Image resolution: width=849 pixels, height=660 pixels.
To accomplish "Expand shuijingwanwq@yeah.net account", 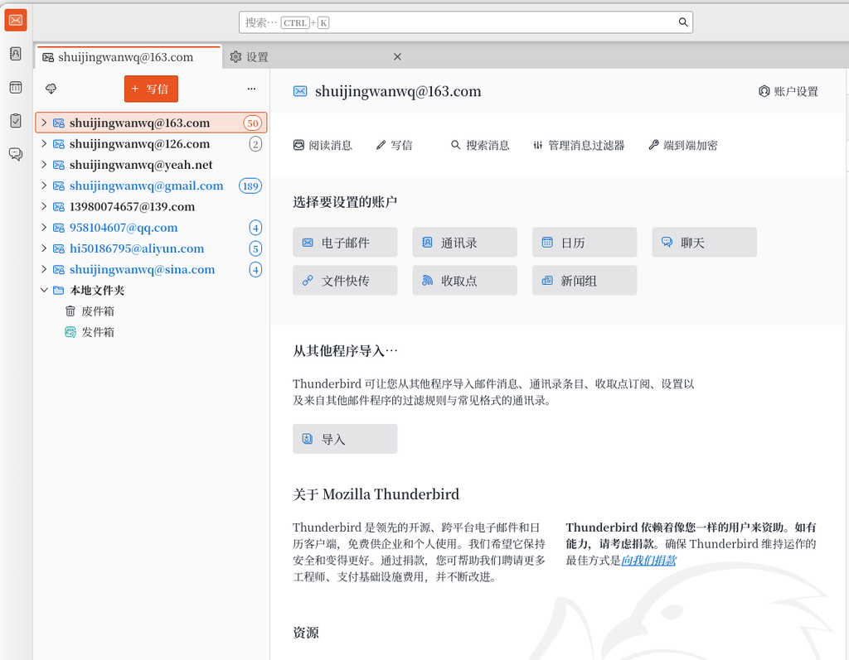I will click(x=44, y=165).
